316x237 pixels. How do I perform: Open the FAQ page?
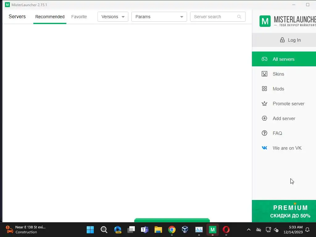pyautogui.click(x=284, y=133)
